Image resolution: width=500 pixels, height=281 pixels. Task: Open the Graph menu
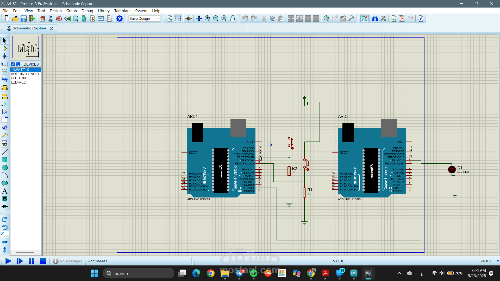pos(71,11)
